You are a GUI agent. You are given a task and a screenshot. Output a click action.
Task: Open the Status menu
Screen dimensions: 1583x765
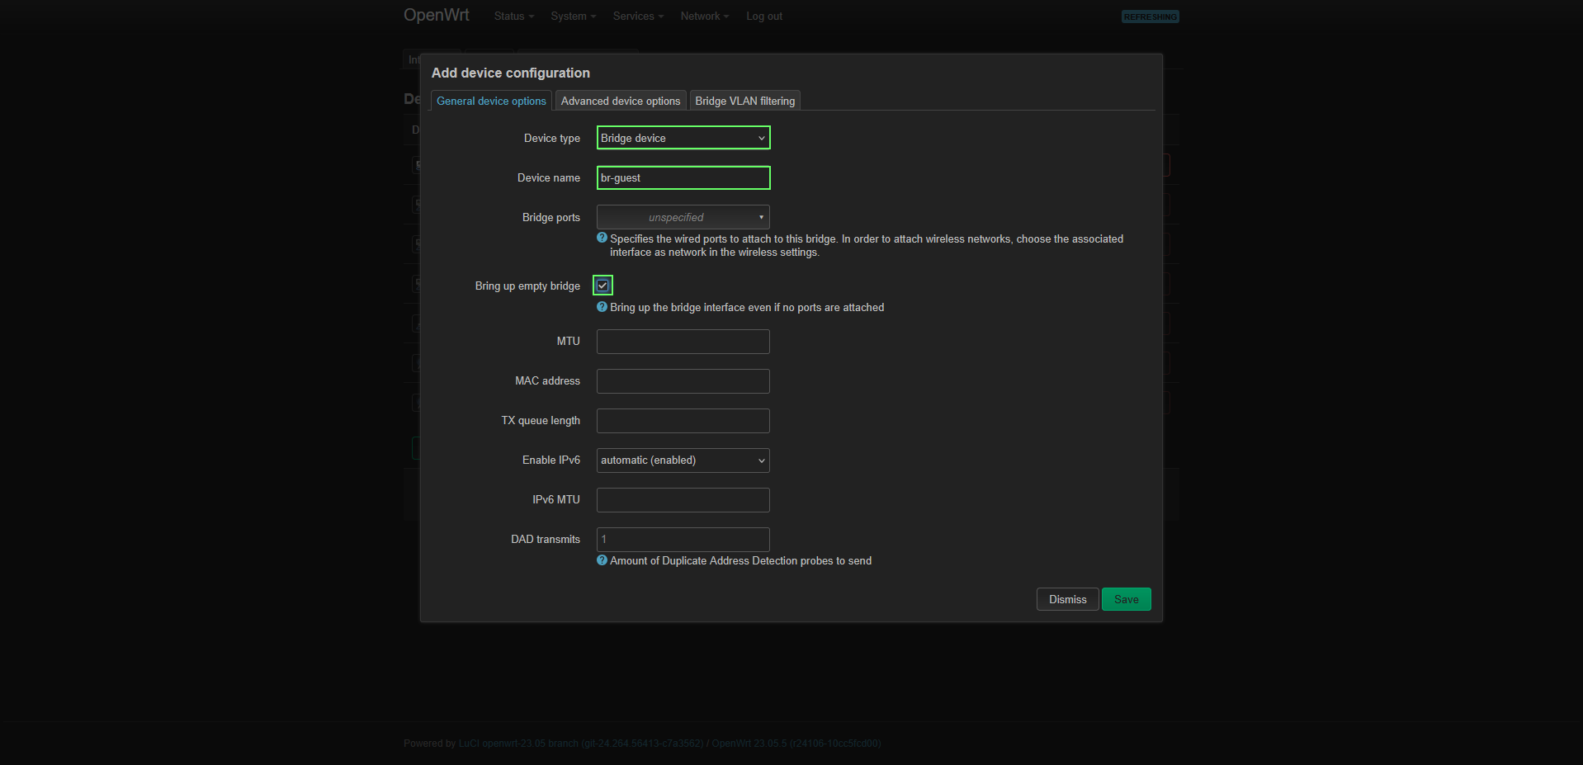[513, 17]
